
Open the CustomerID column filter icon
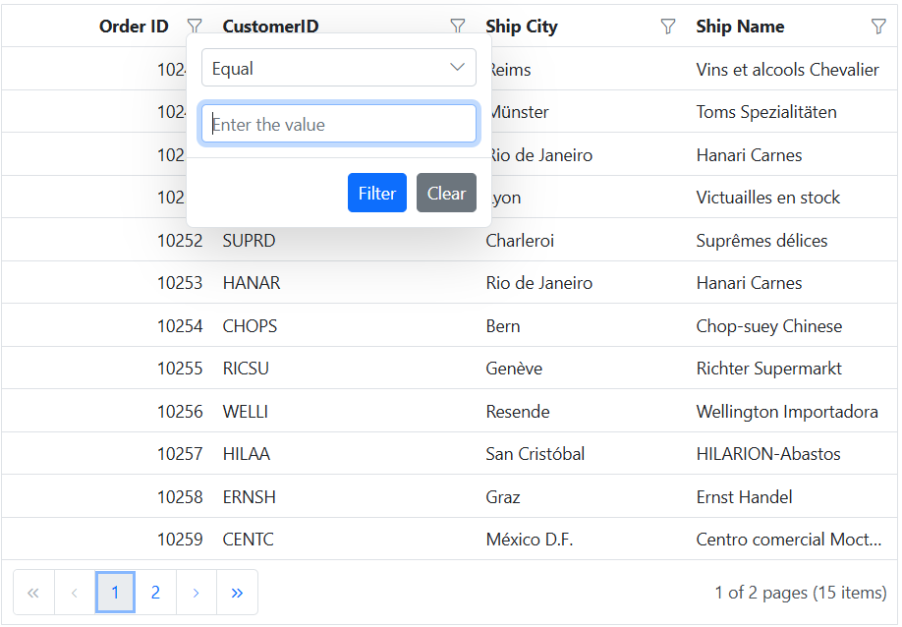tap(457, 26)
